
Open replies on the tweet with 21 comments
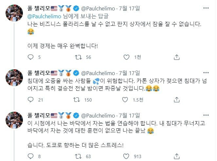tap(30, 100)
